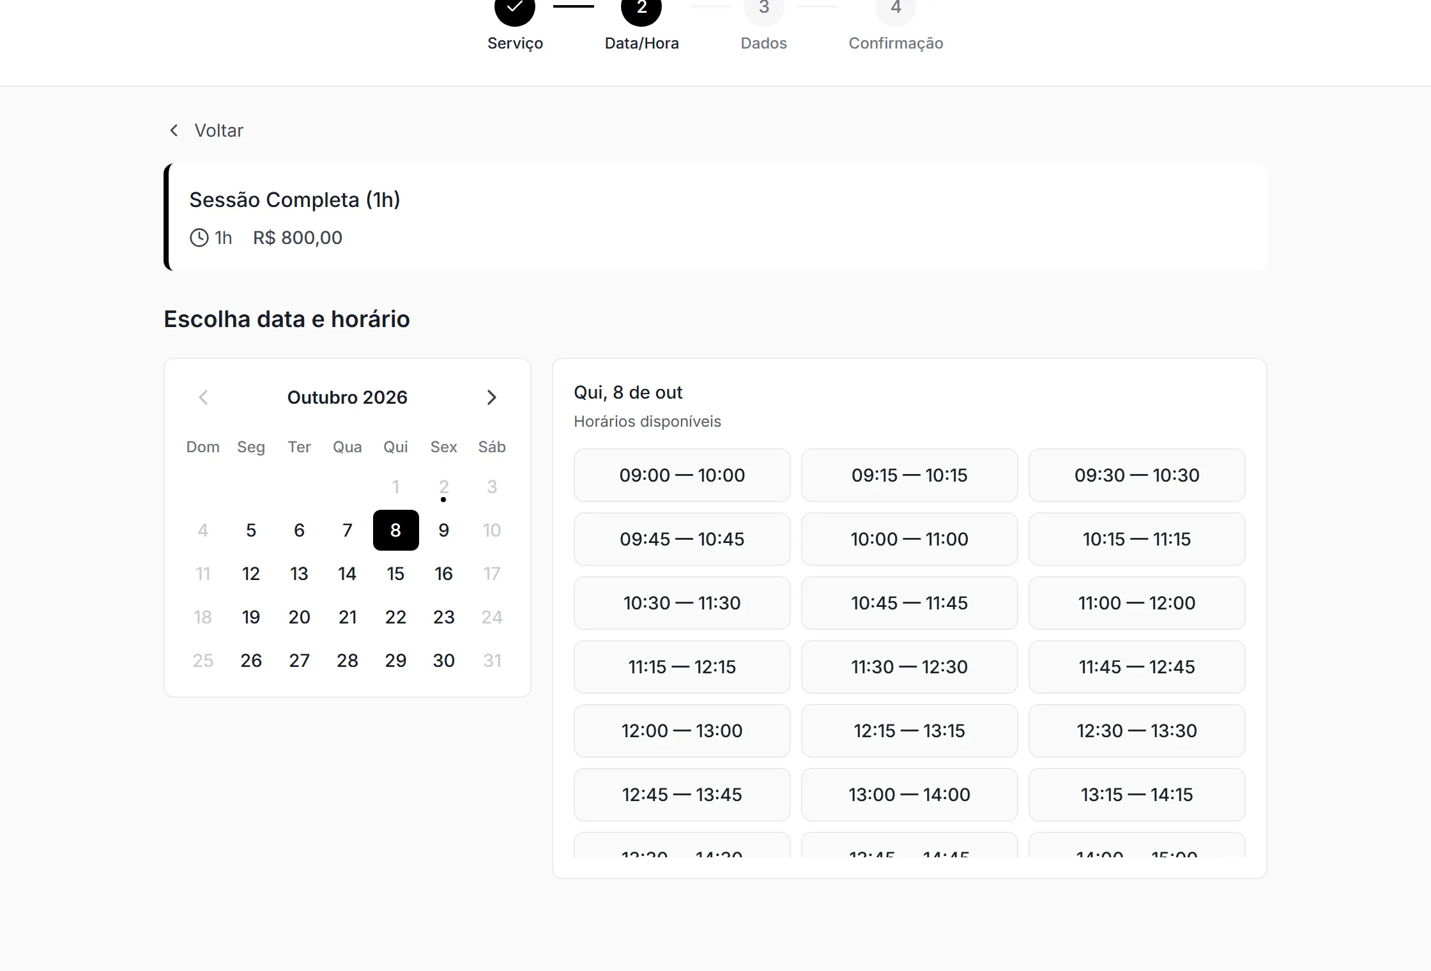Screen dimensions: 1431x971
Task: Click the selected day 8
Action: point(396,530)
